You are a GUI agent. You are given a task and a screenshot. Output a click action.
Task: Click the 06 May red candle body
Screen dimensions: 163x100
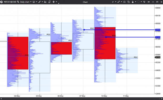pyautogui.click(x=62, y=48)
